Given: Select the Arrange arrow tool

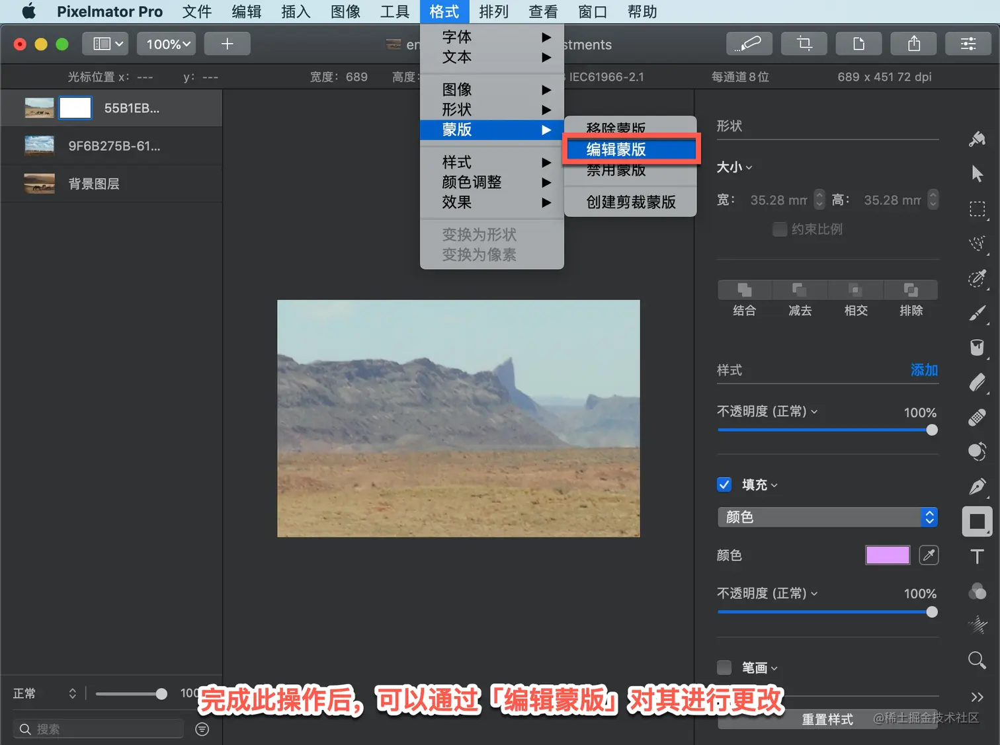Looking at the screenshot, I should [x=977, y=174].
